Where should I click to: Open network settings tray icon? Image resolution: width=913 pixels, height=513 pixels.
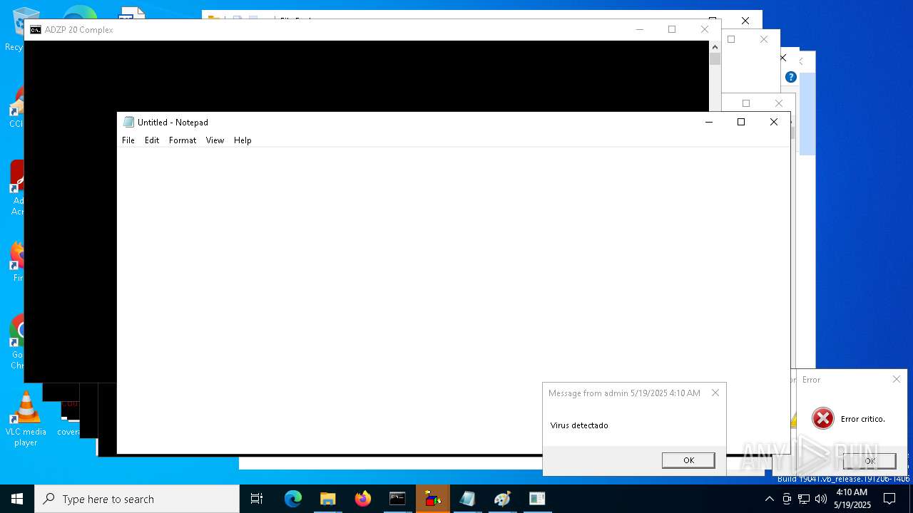[x=804, y=499]
